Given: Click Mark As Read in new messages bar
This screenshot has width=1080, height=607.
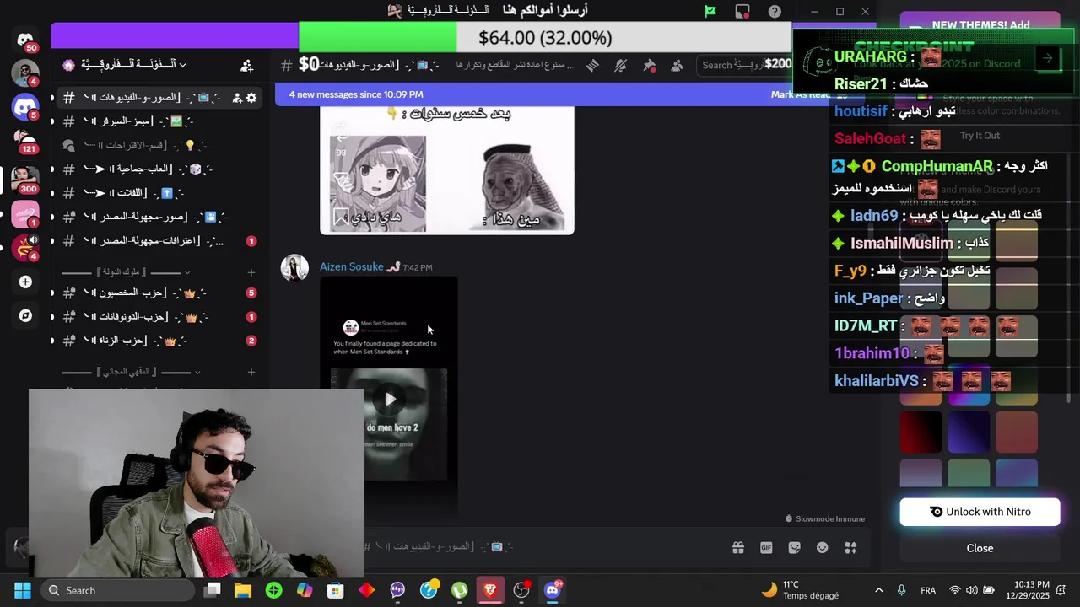Looking at the screenshot, I should tap(801, 94).
